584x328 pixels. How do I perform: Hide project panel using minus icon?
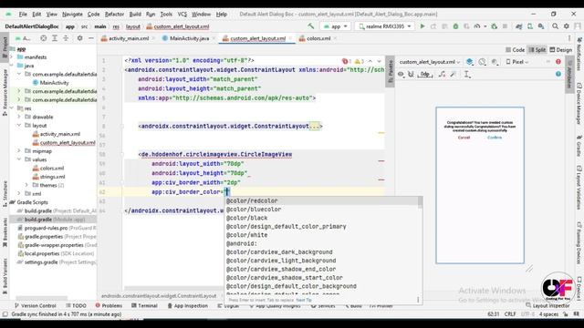click(91, 38)
